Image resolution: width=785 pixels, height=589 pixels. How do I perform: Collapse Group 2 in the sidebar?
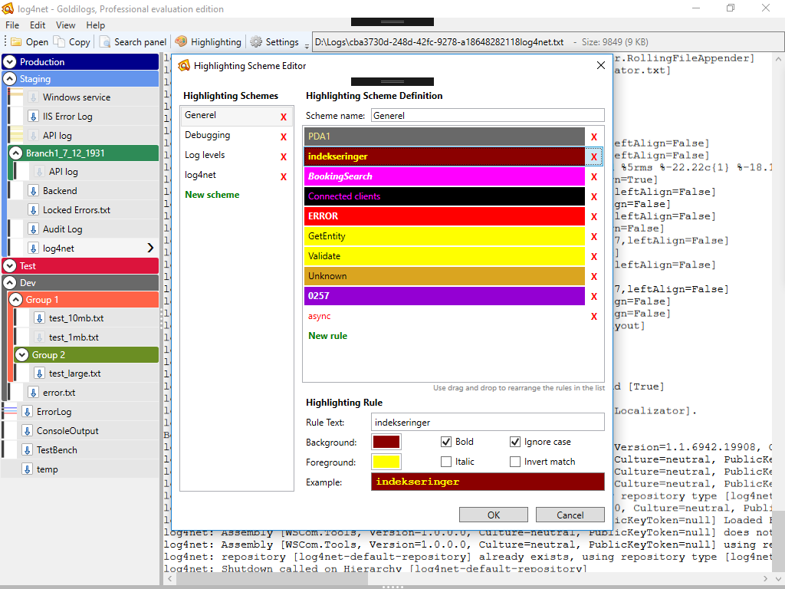(x=21, y=354)
